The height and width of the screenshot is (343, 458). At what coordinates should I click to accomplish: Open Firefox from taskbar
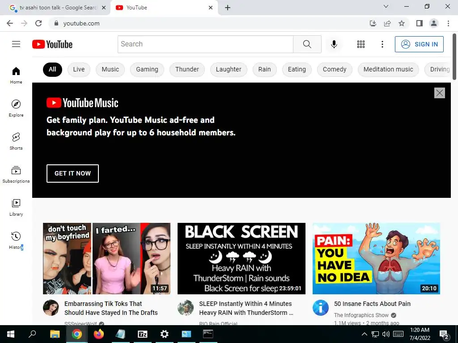click(98, 334)
